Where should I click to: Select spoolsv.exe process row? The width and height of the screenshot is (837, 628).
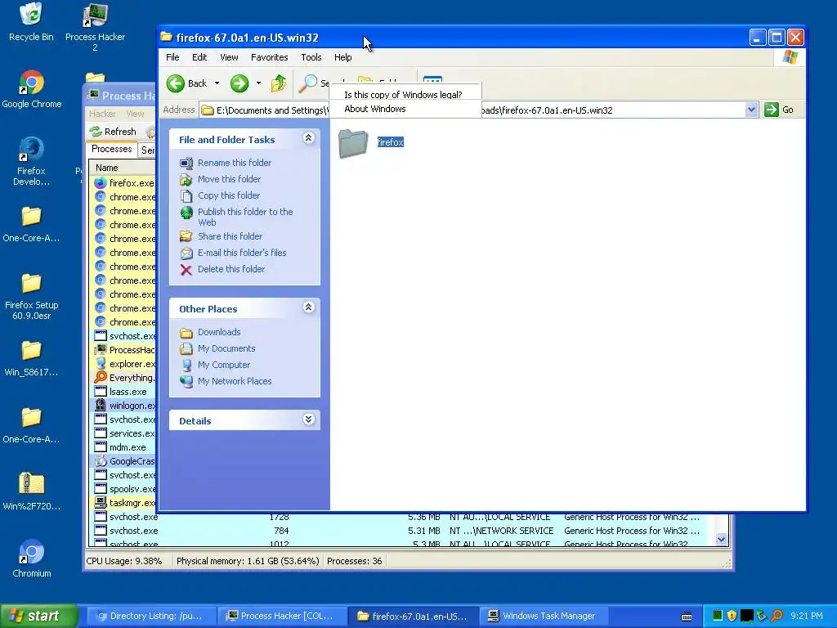(x=125, y=489)
